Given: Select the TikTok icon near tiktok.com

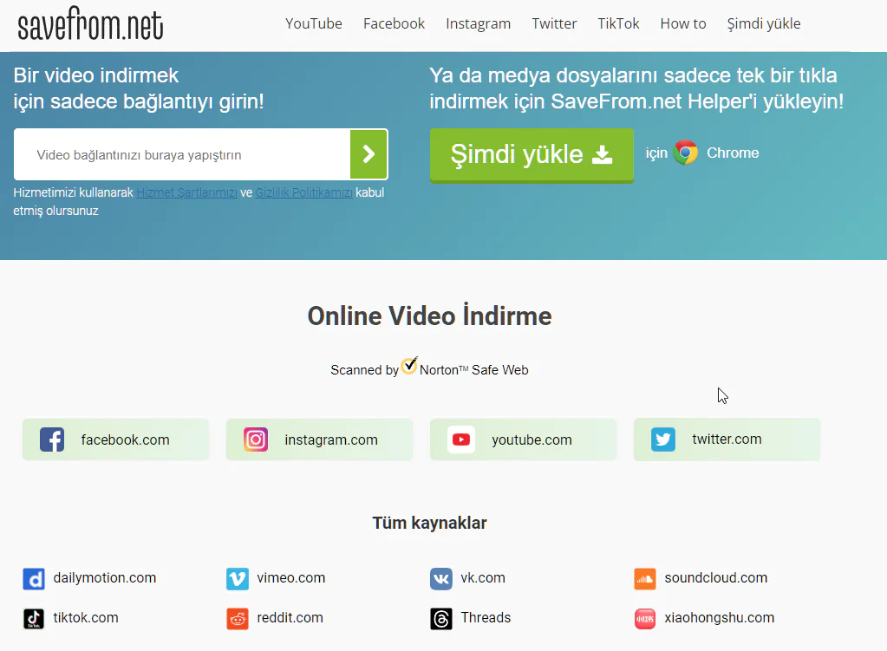Looking at the screenshot, I should [x=34, y=619].
